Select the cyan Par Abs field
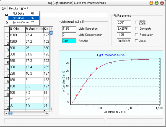 coord(69,41)
